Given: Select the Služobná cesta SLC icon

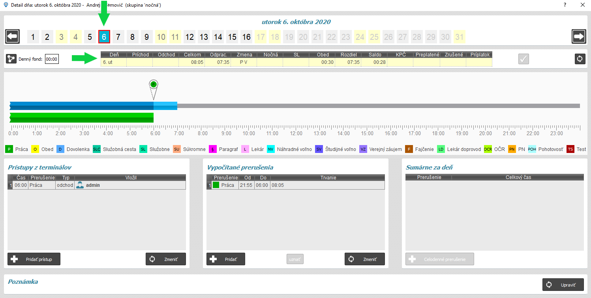Looking at the screenshot, I should 96,149.
